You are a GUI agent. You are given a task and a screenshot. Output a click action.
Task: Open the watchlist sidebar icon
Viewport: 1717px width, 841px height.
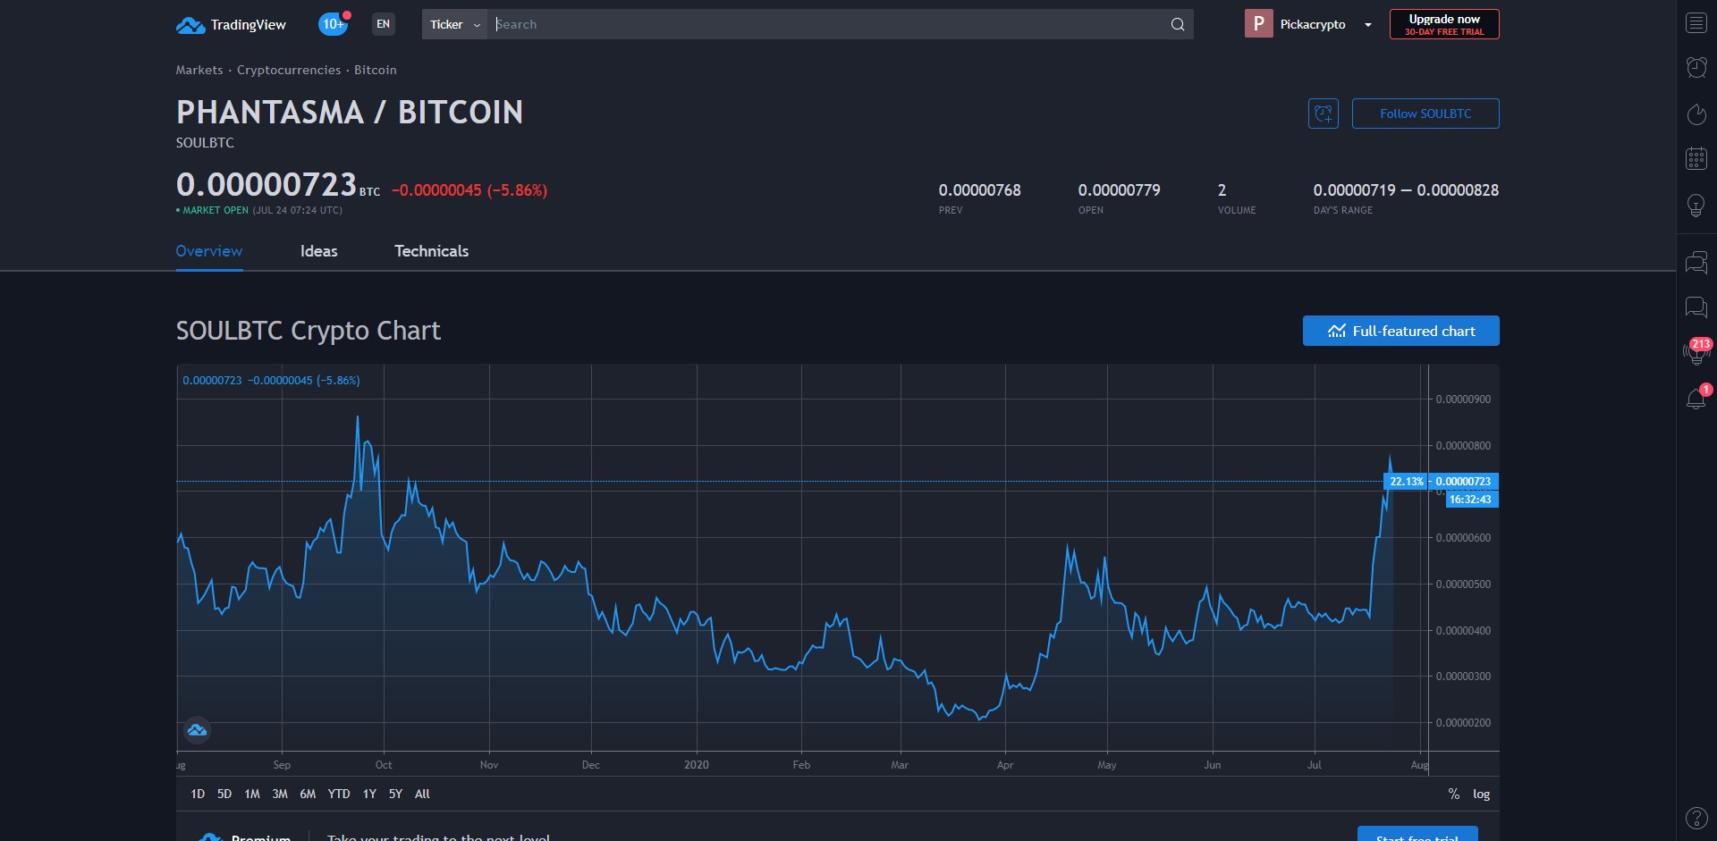(x=1696, y=22)
